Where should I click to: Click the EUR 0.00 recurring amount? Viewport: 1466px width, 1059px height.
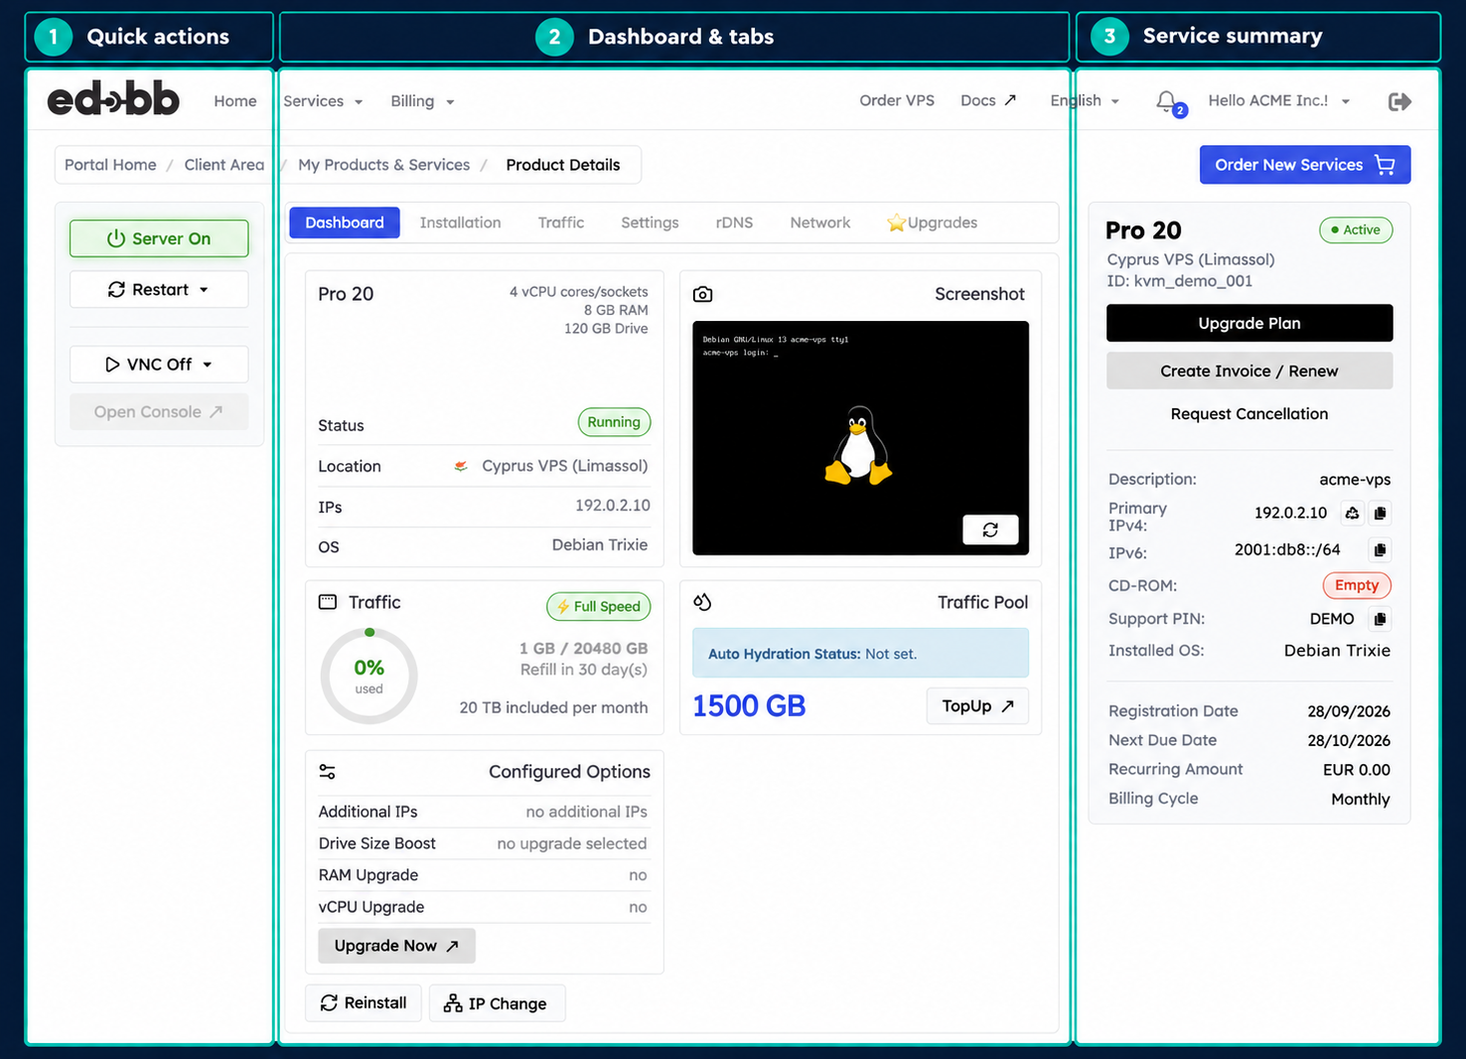tap(1357, 770)
